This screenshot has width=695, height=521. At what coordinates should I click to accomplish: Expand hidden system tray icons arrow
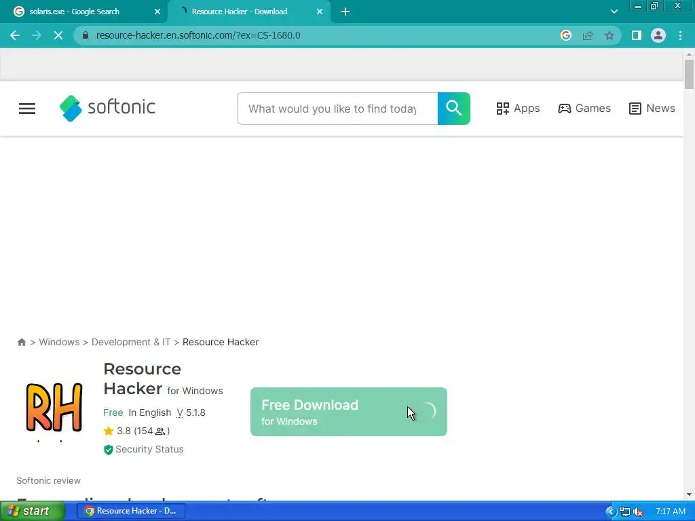coord(611,512)
